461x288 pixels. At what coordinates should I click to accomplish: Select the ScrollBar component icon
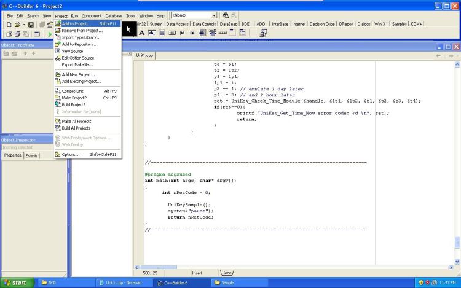[x=223, y=33]
